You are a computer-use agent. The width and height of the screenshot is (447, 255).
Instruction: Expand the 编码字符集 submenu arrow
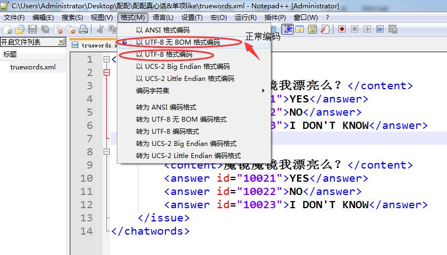(263, 91)
